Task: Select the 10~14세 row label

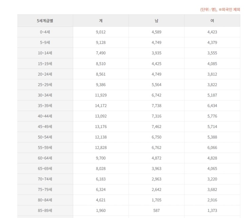Action: (x=45, y=53)
